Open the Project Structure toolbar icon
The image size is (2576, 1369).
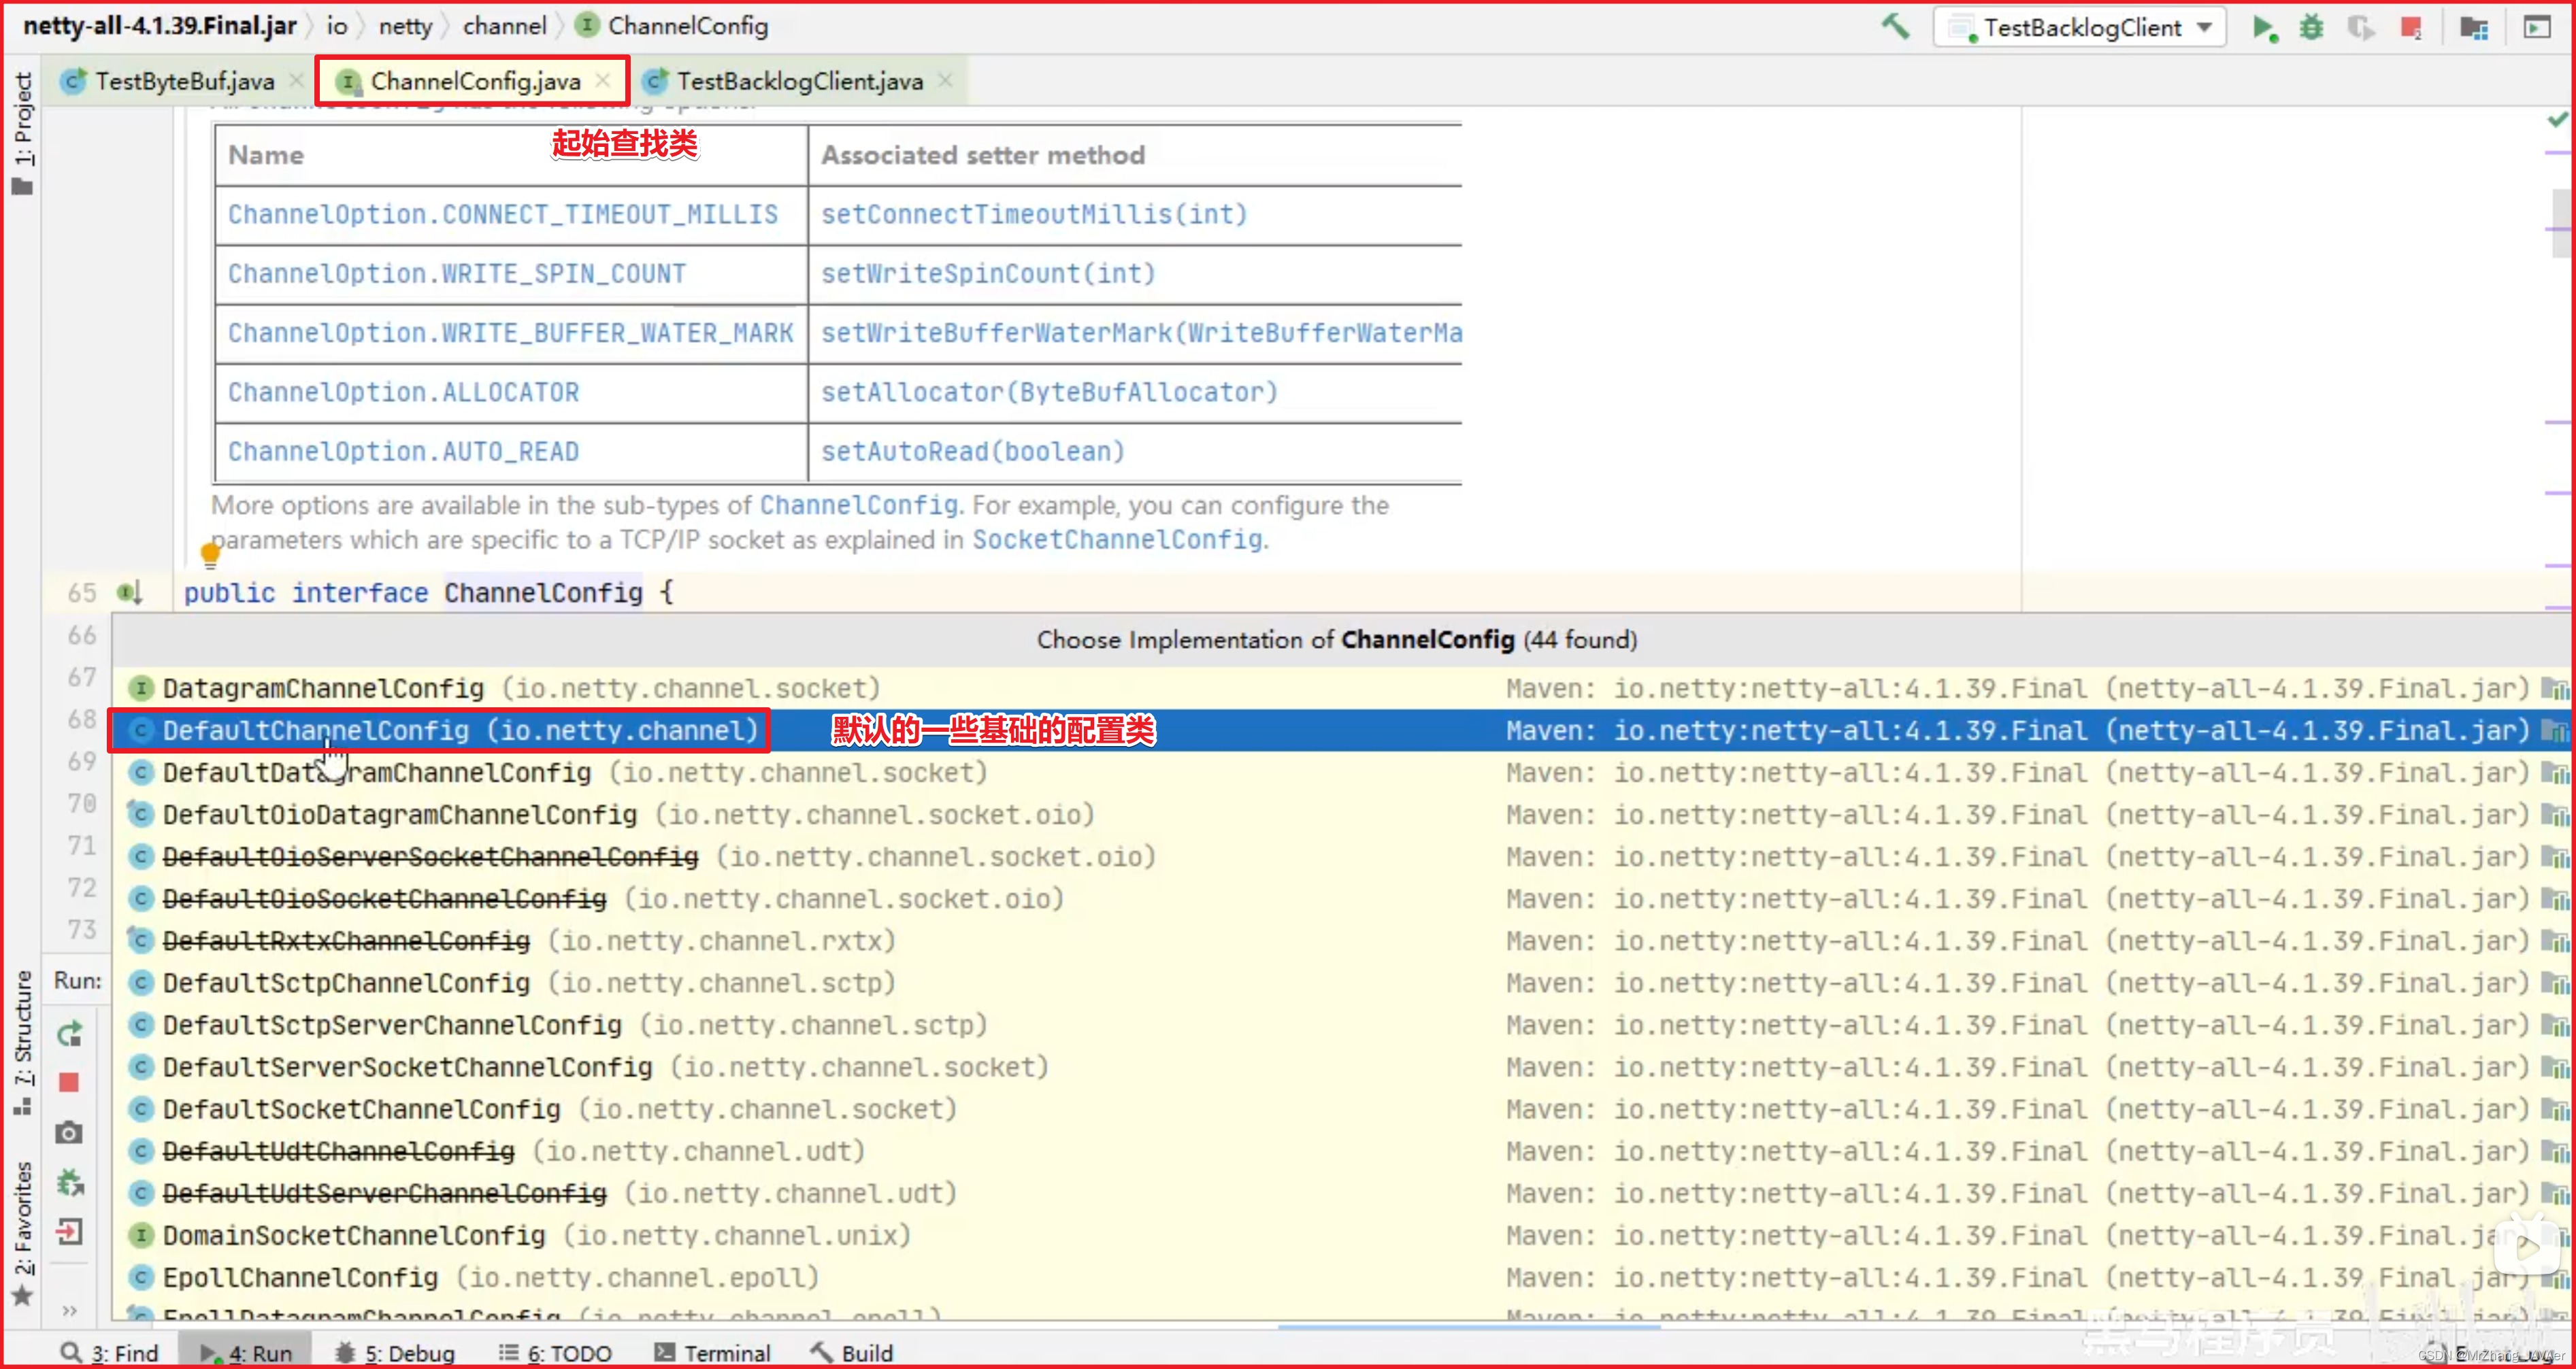[2473, 27]
